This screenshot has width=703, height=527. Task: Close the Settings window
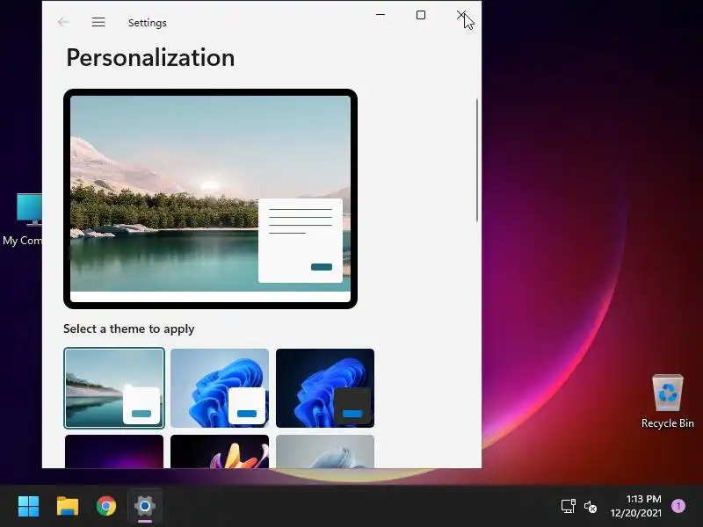[x=461, y=15]
